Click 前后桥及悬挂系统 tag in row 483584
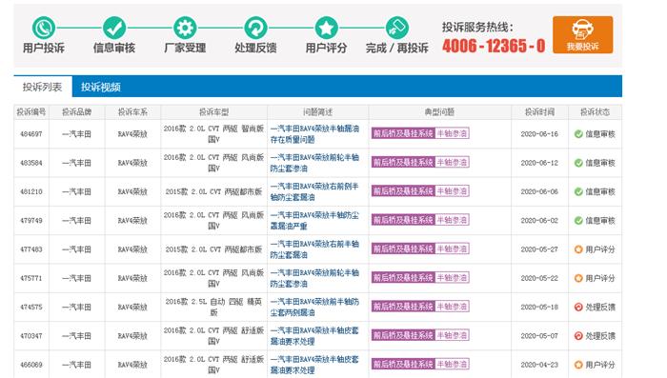This screenshot has width=667, height=378. [x=403, y=163]
